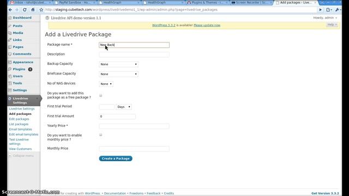Click the Collapse menu arrow icon
This screenshot has width=349, height=196.
[x=10, y=156]
